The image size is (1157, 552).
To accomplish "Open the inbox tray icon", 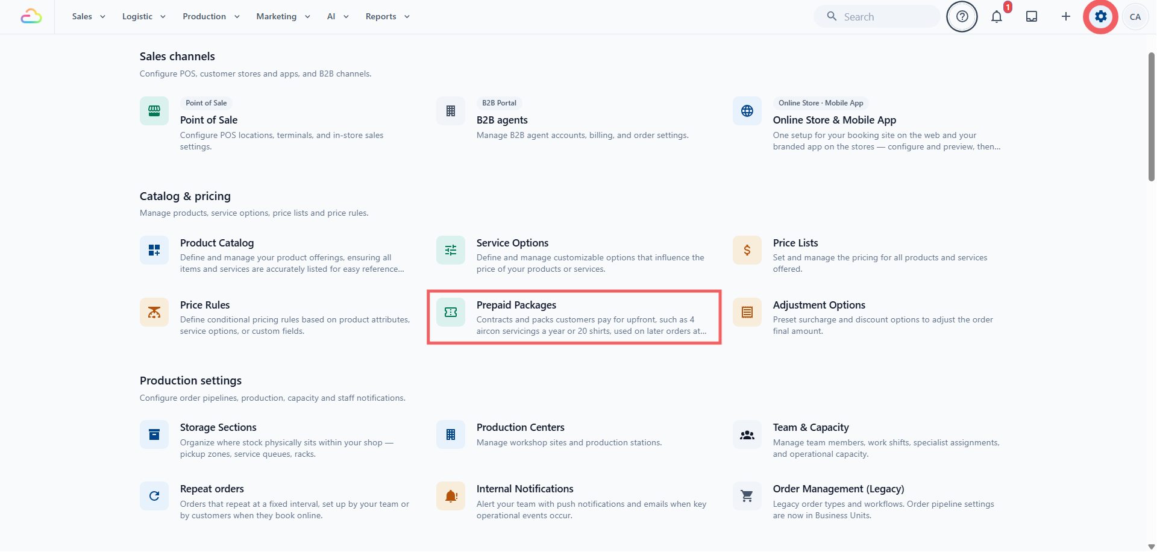I will 1032,17.
